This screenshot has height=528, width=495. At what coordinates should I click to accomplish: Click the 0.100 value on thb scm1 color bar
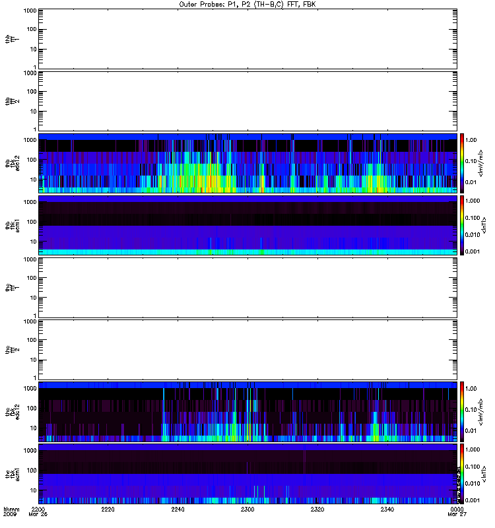pyautogui.click(x=473, y=218)
